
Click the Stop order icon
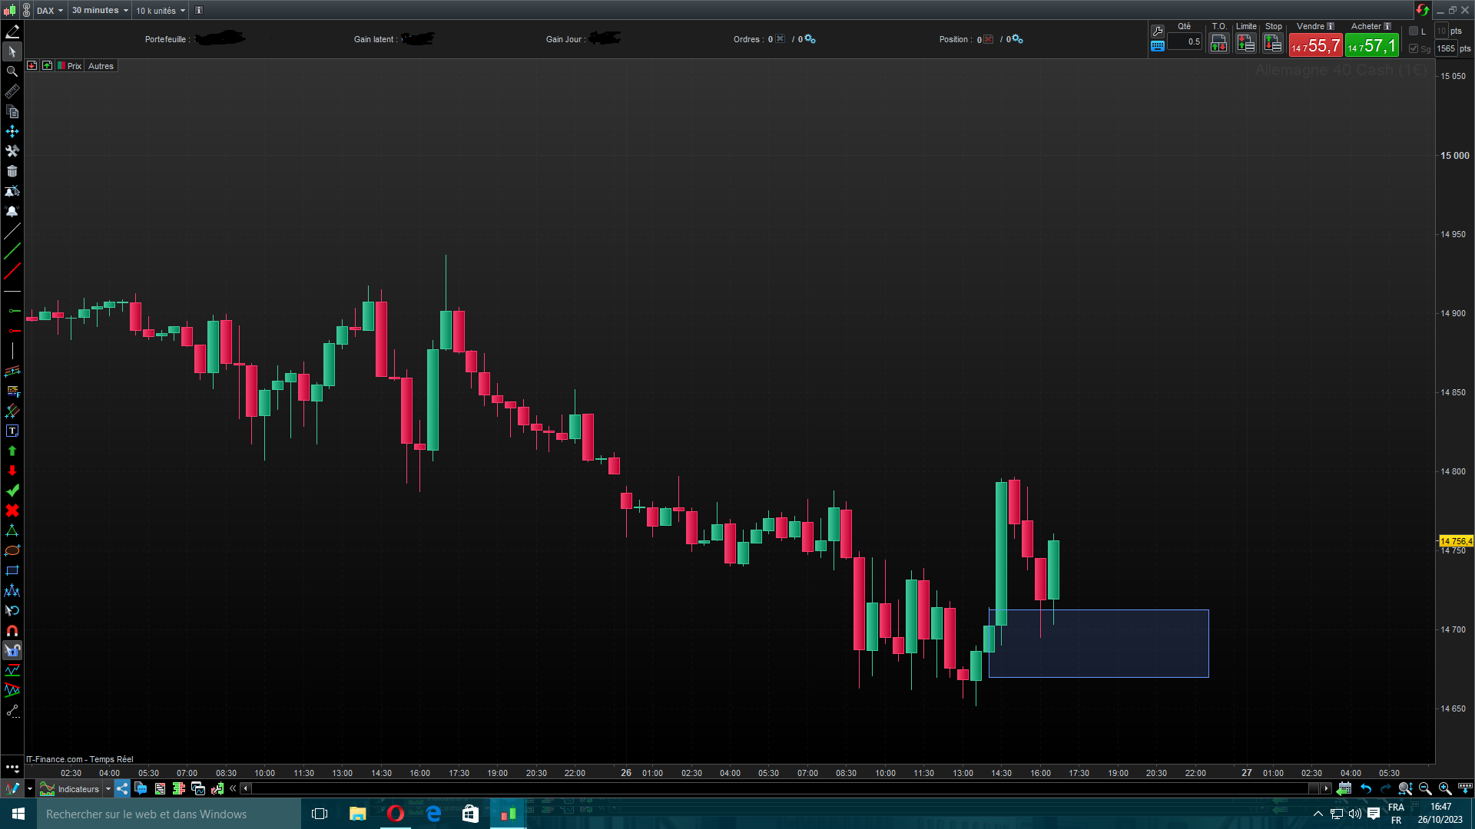pos(1273,44)
